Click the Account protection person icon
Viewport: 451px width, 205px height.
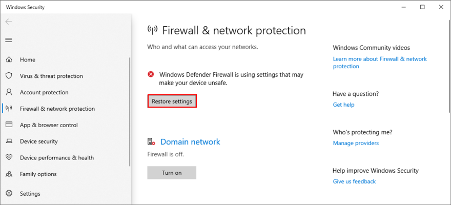[9, 92]
